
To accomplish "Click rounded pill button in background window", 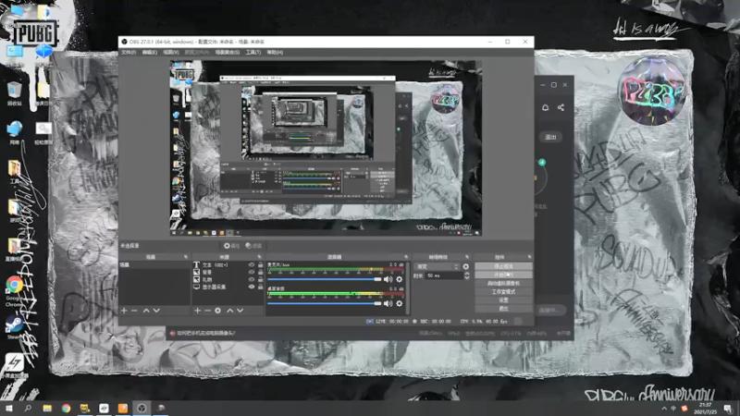I will pyautogui.click(x=550, y=137).
